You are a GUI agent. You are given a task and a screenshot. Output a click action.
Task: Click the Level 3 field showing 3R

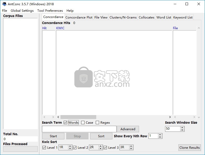[124, 147]
